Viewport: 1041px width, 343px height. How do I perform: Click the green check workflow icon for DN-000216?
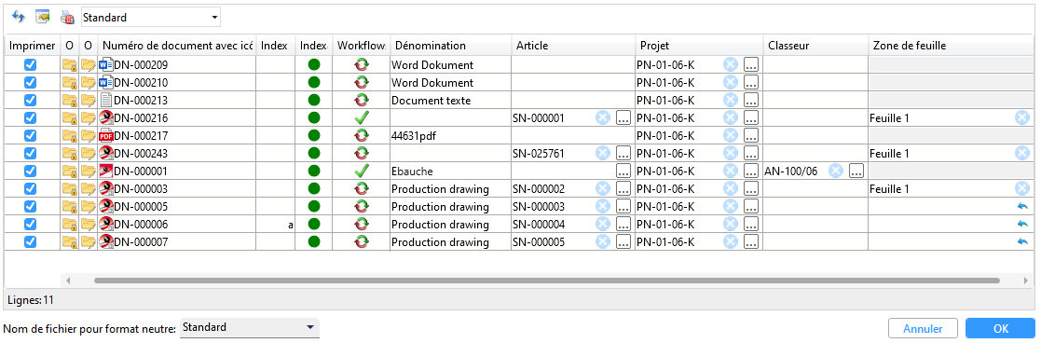tap(362, 118)
